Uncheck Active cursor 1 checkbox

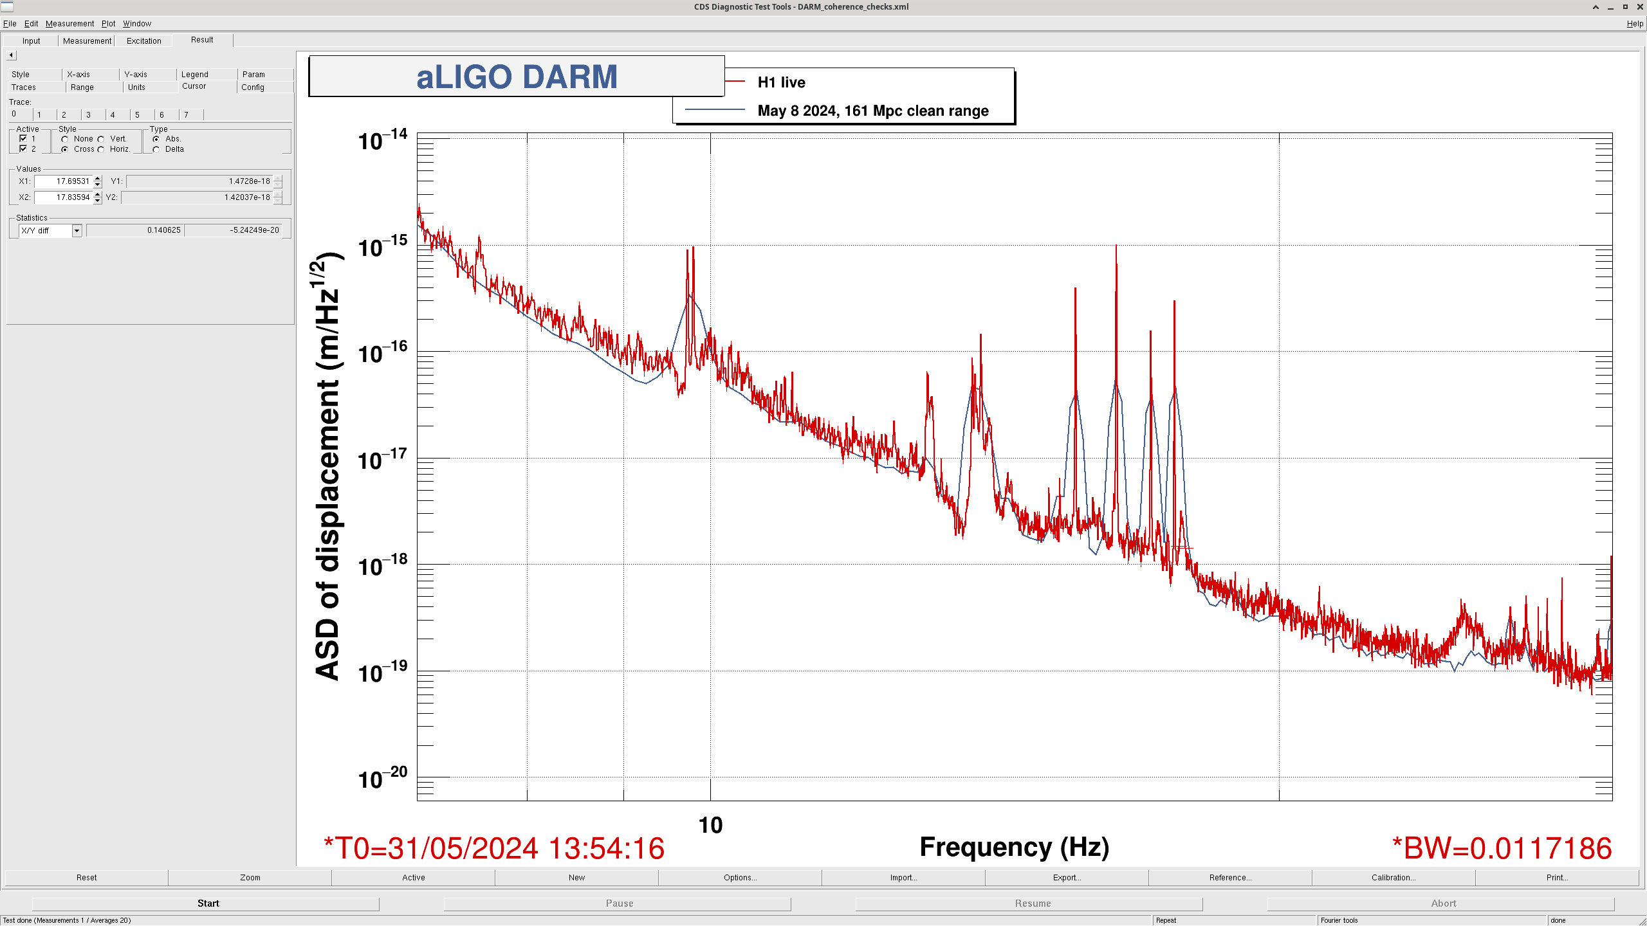[23, 138]
